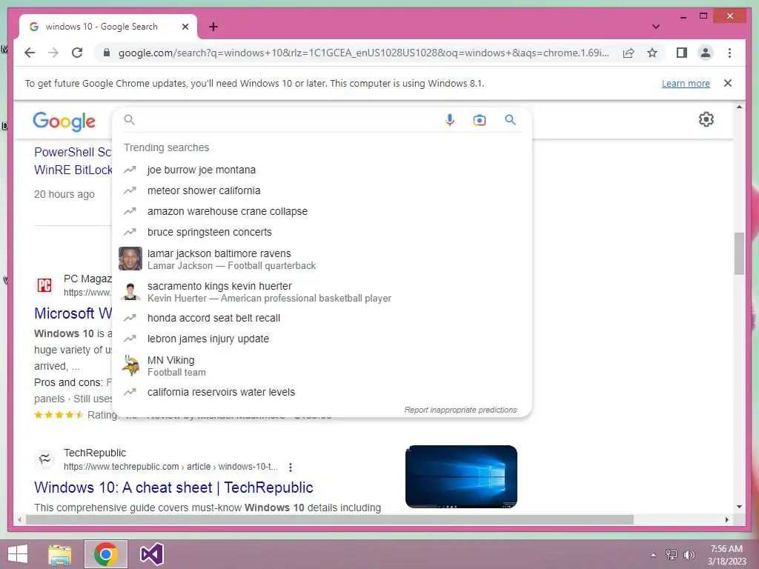Click the Kevin Huerter photo thumbnail
Image resolution: width=759 pixels, height=569 pixels.
tap(130, 292)
